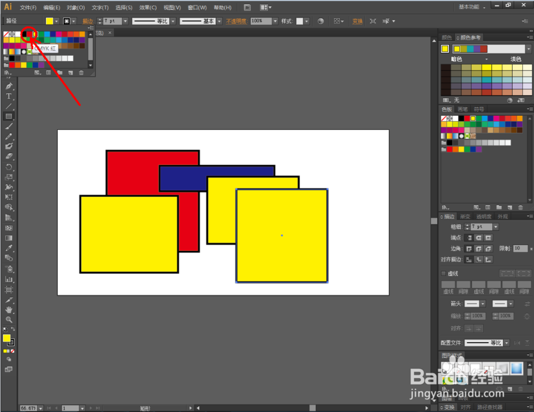Select the Shape Builder tool

click(x=9, y=207)
